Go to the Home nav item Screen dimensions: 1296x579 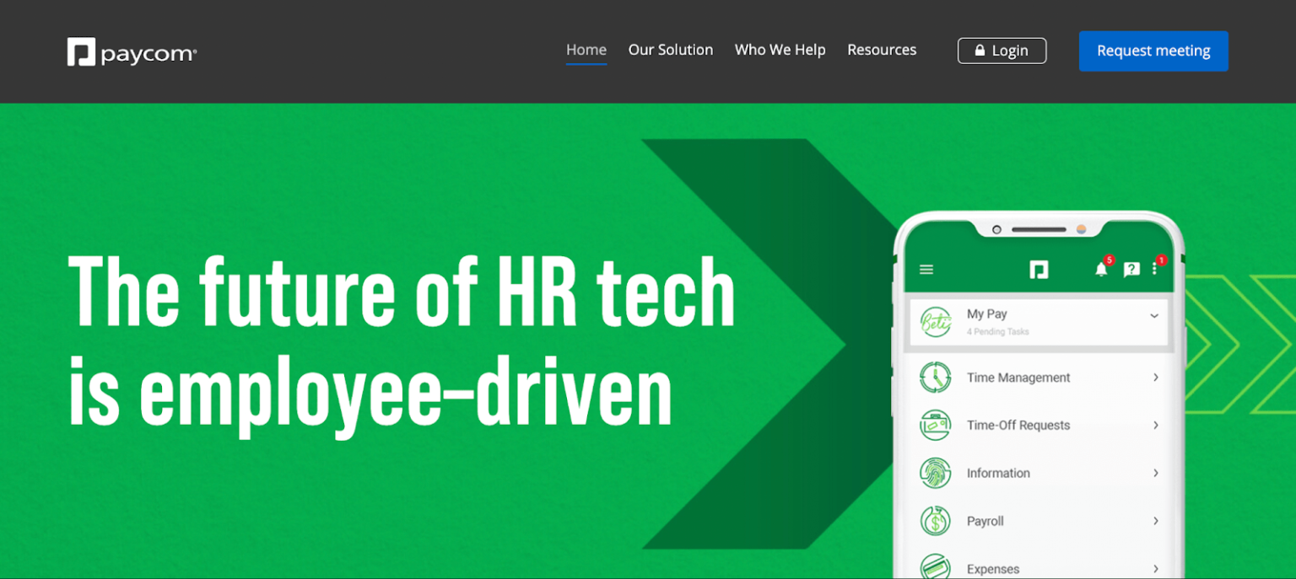586,50
